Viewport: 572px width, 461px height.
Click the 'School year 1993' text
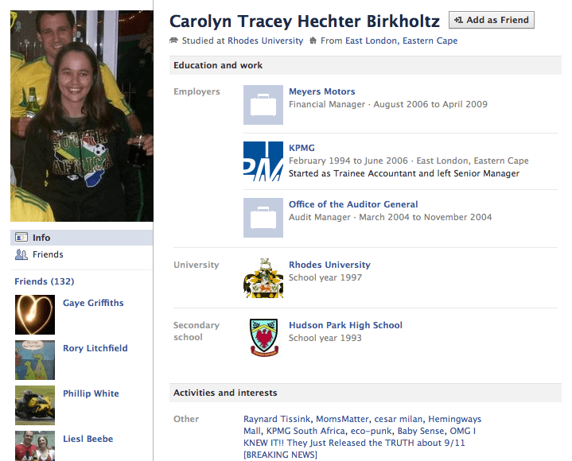(325, 338)
